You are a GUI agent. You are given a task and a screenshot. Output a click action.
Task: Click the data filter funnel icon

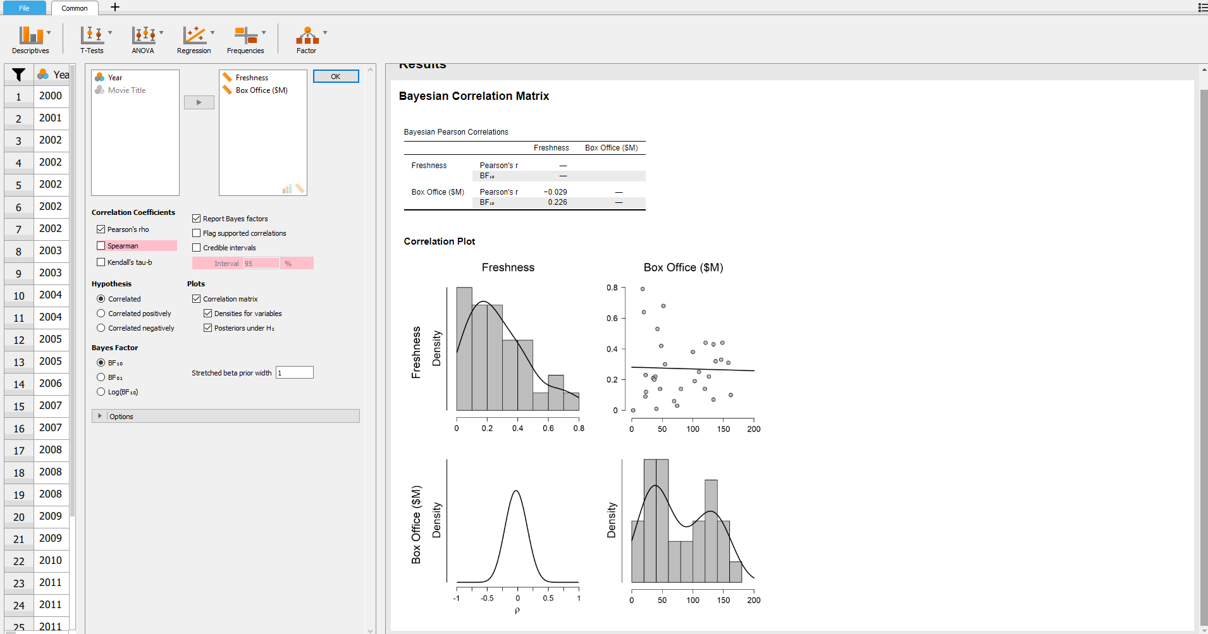(x=18, y=74)
